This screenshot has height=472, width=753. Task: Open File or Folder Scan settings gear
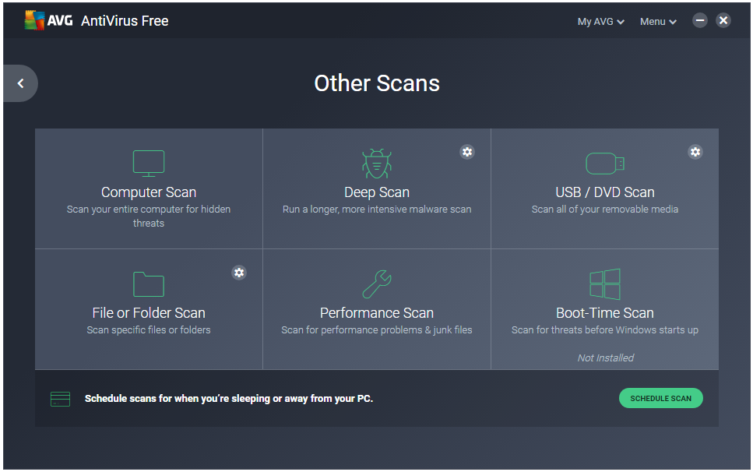[x=239, y=273]
